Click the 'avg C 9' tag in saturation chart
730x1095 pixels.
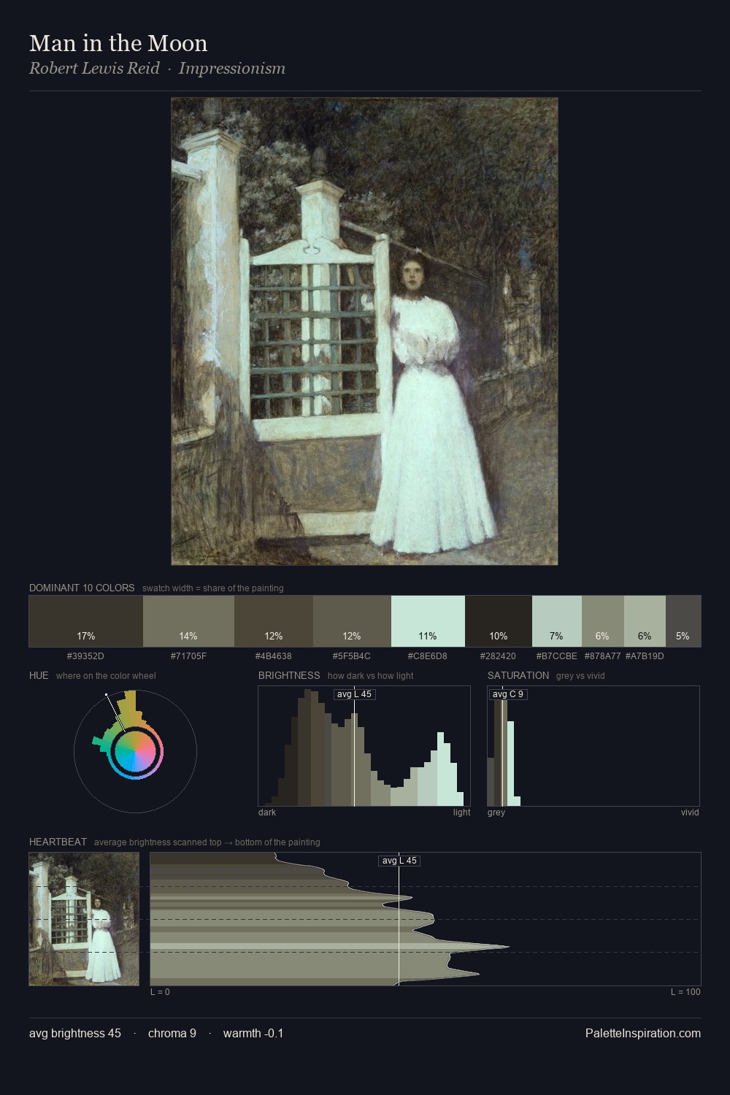coord(508,694)
